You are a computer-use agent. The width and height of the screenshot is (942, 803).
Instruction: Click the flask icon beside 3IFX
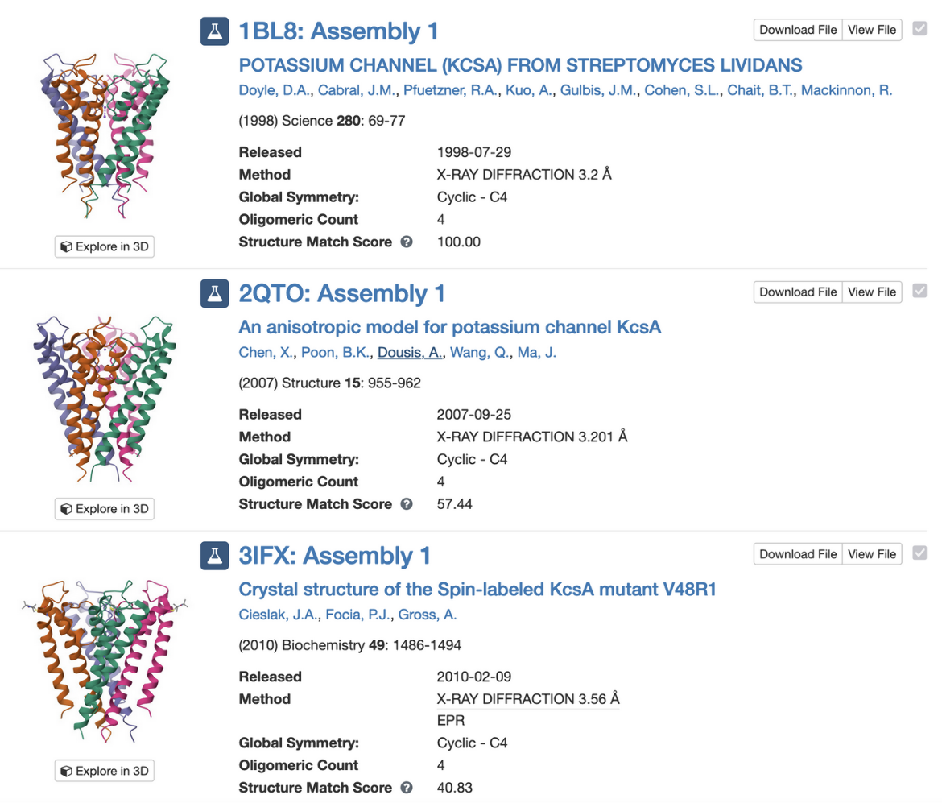(214, 556)
